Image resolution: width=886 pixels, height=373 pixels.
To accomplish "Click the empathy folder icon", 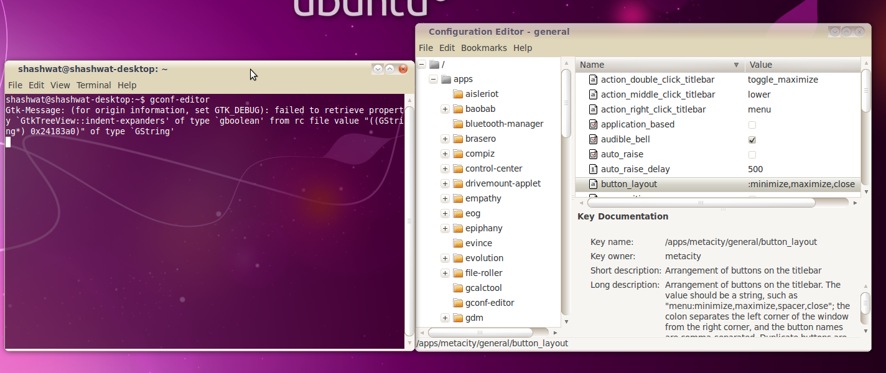I will 458,199.
